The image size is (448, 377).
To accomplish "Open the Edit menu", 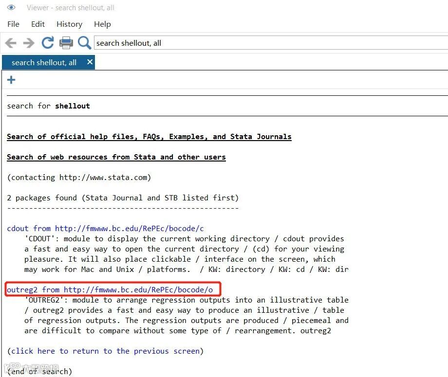I will 38,24.
